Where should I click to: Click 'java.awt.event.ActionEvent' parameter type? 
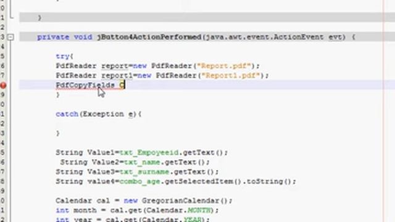pos(265,37)
